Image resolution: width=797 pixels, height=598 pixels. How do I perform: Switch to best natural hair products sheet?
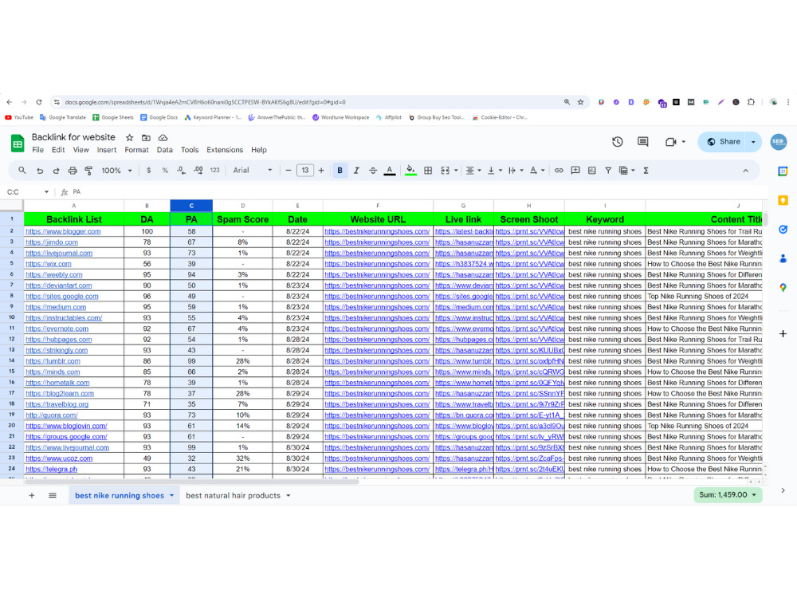click(x=234, y=495)
